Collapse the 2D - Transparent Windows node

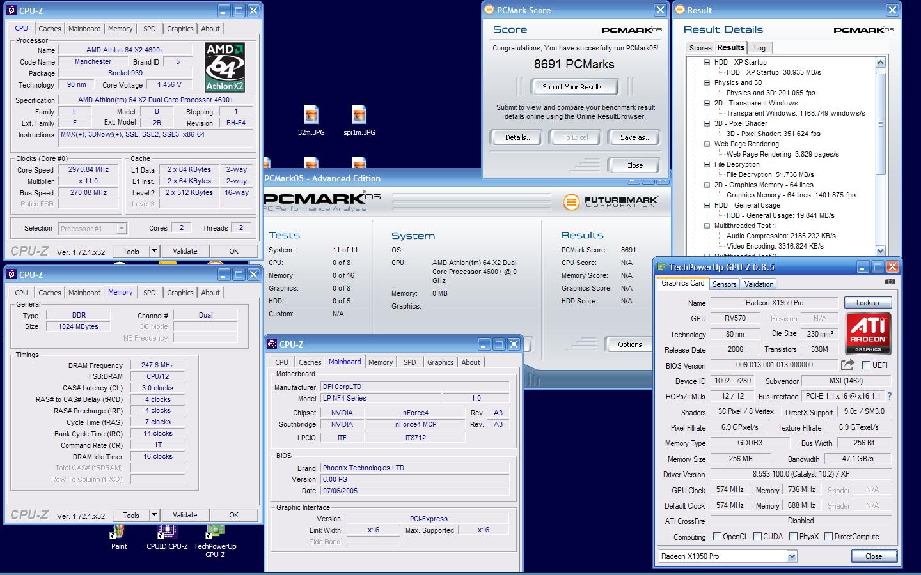click(x=707, y=103)
